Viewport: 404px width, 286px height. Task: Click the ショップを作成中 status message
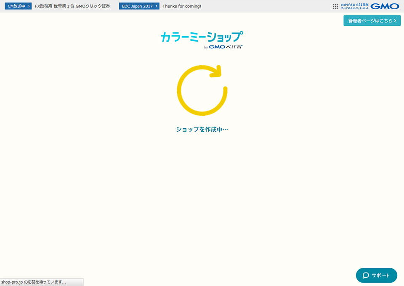coord(202,129)
